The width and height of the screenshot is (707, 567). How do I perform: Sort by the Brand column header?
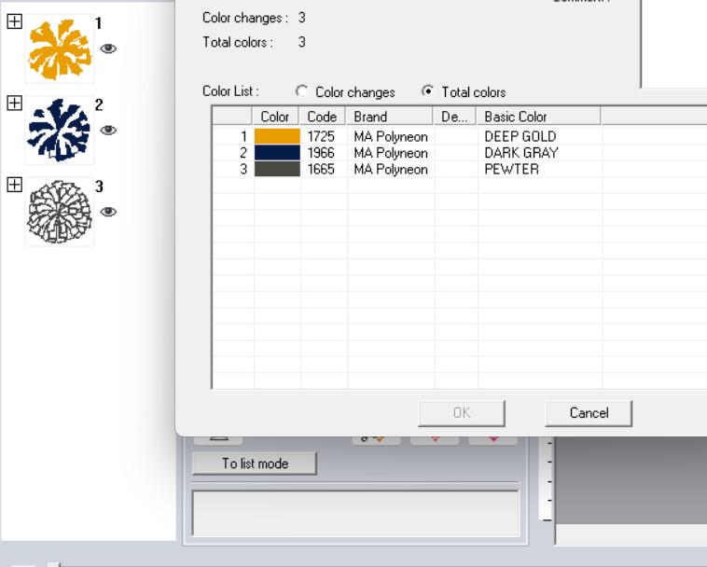pyautogui.click(x=390, y=117)
